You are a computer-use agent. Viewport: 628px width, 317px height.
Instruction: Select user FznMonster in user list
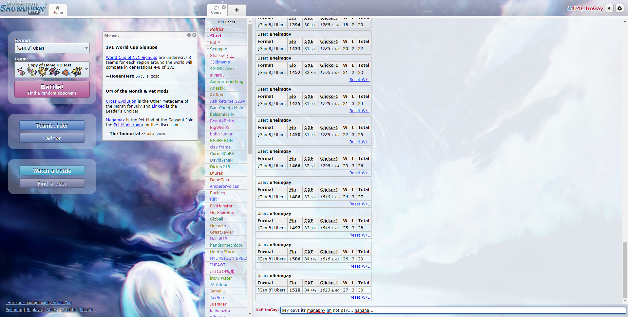(226, 206)
